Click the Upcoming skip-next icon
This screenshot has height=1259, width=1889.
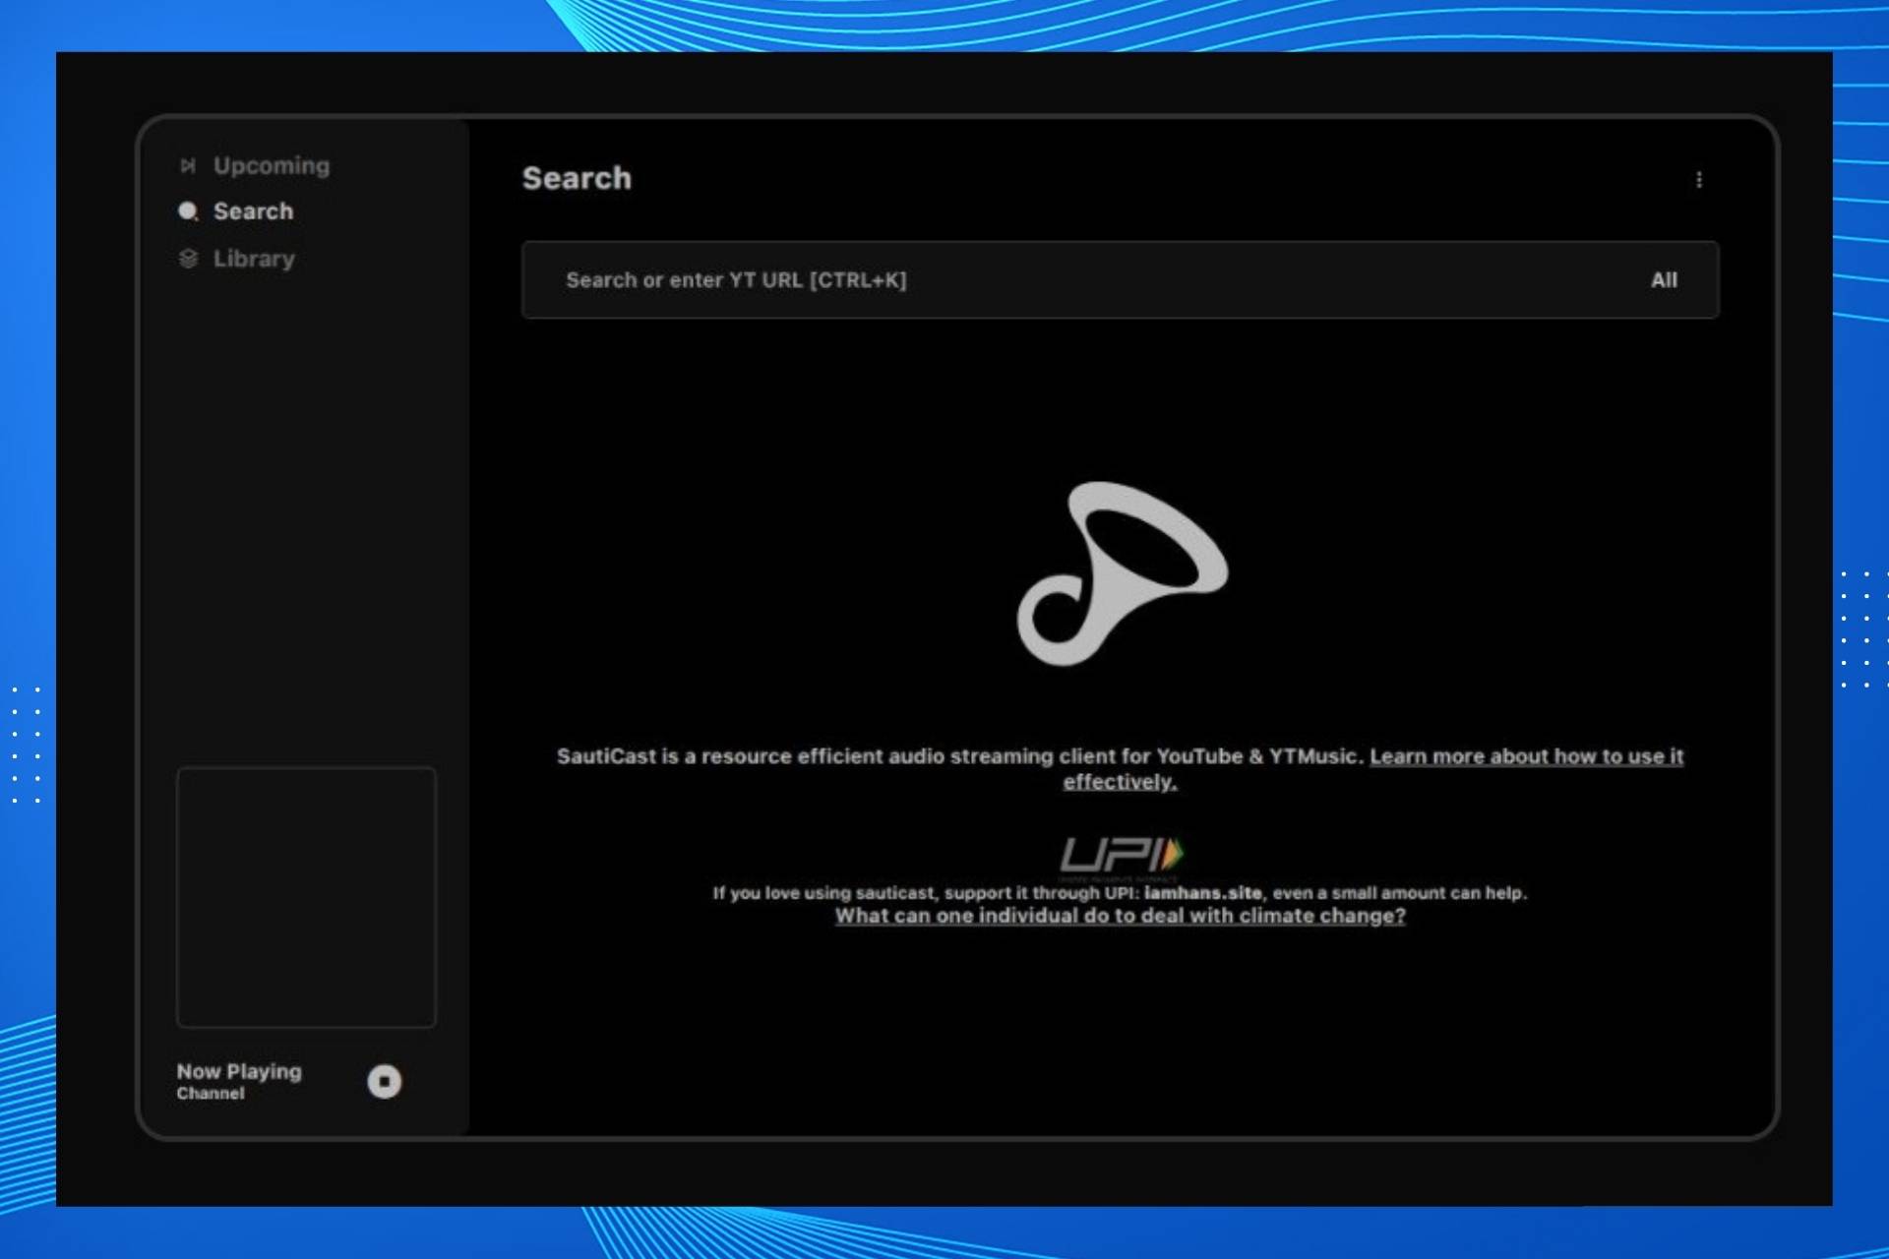[188, 165]
